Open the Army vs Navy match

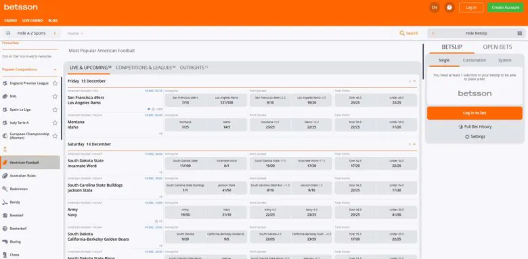[x=72, y=212]
